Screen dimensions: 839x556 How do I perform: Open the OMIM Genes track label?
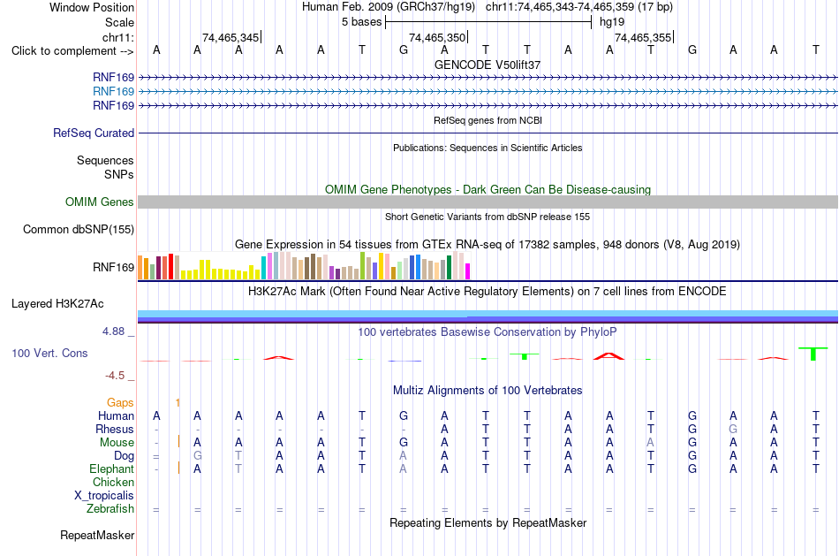coord(100,202)
